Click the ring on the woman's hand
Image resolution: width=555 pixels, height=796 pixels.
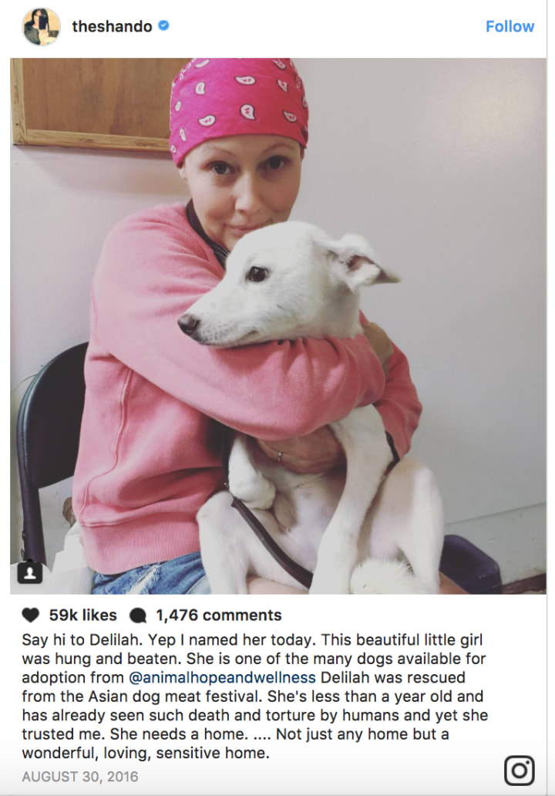280,457
